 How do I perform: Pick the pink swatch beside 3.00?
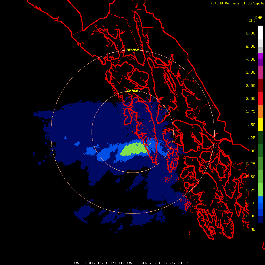click(x=260, y=72)
